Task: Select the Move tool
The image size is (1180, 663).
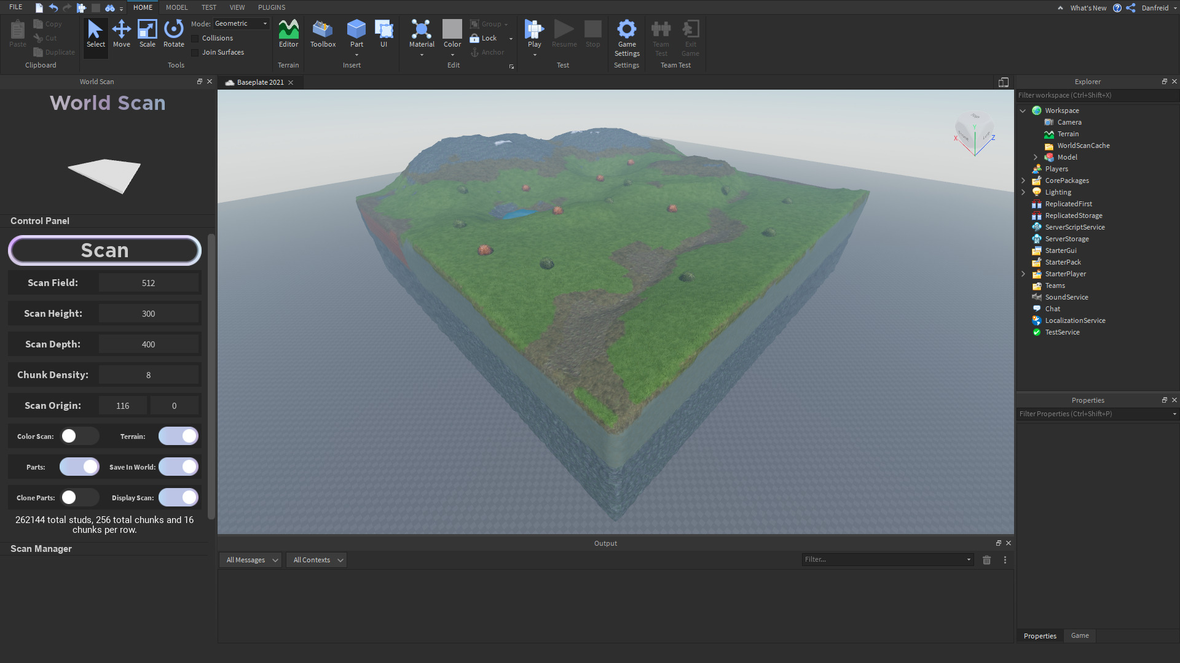Action: [x=121, y=33]
